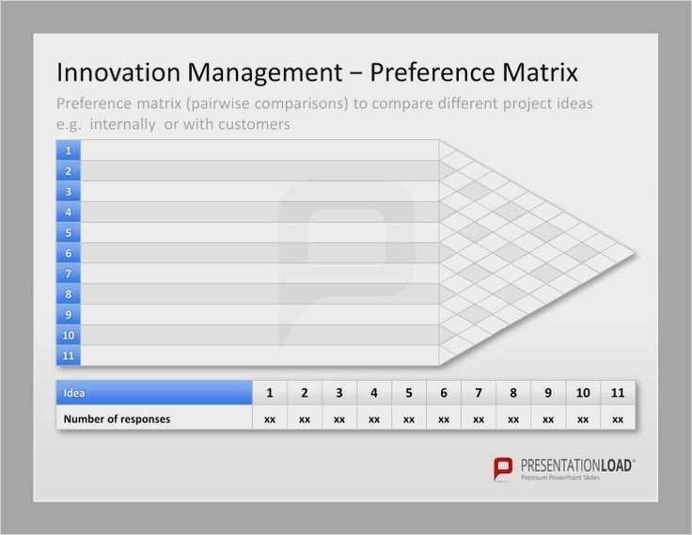Select the Number of responses label cell

[x=154, y=418]
